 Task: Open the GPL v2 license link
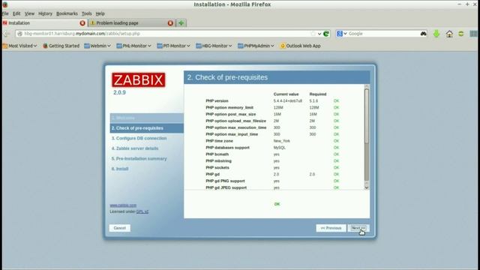click(142, 211)
